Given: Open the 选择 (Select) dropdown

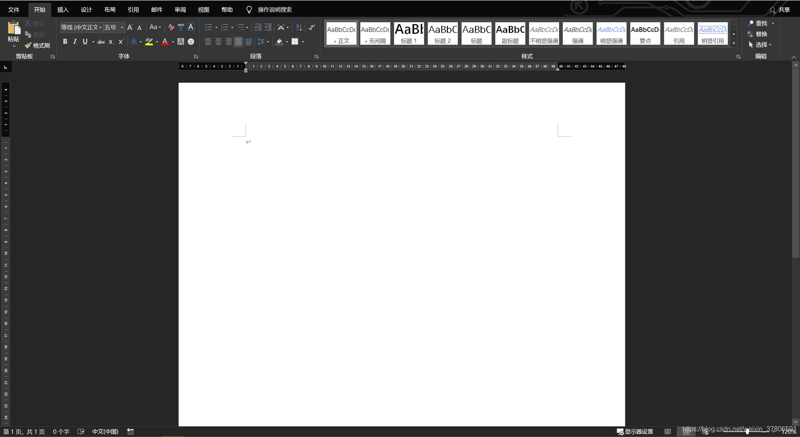Looking at the screenshot, I should (x=760, y=44).
